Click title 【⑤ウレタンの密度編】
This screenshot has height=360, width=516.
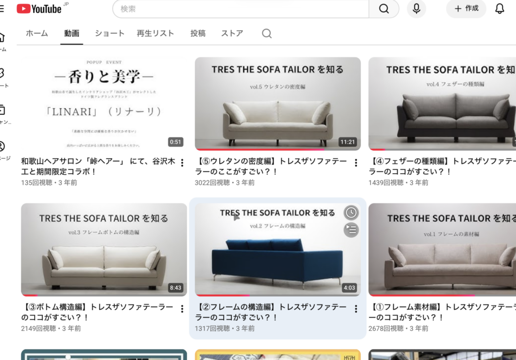[271, 166]
